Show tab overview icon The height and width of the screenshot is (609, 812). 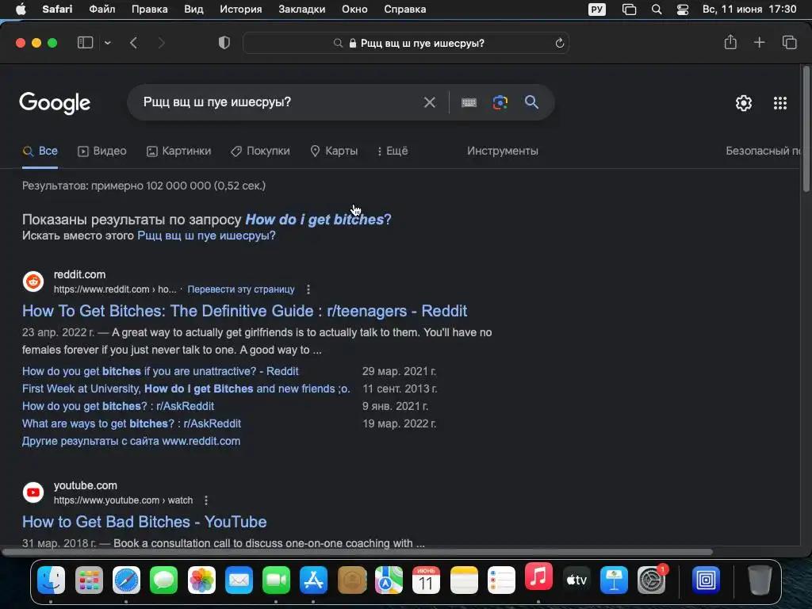[789, 43]
